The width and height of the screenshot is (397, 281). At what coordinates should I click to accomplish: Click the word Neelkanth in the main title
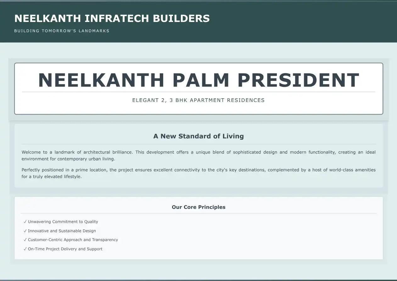click(101, 80)
